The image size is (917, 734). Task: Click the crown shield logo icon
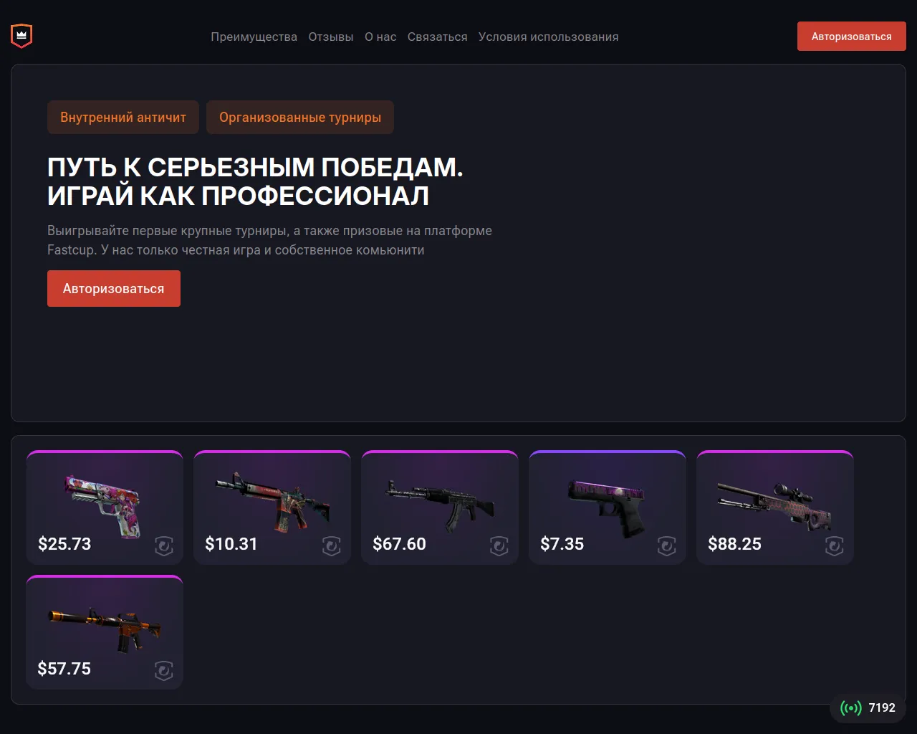[21, 36]
